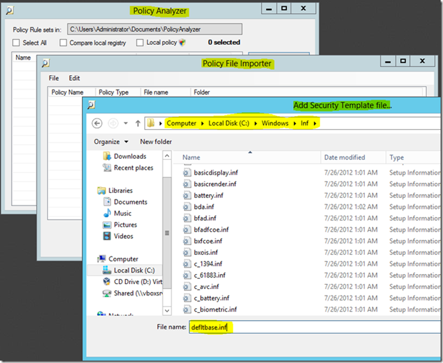Click the File name input field
Screen dimensions: 443x363
(x=315, y=327)
